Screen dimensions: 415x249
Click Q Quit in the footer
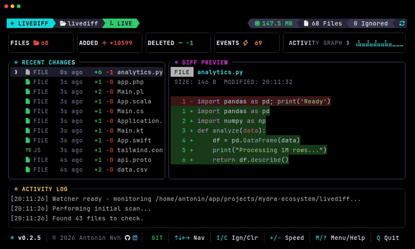point(388,238)
